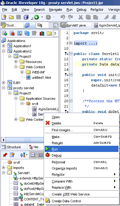Collapse the Application2 tree node
The height and width of the screenshot is (206, 120).
(3, 51)
